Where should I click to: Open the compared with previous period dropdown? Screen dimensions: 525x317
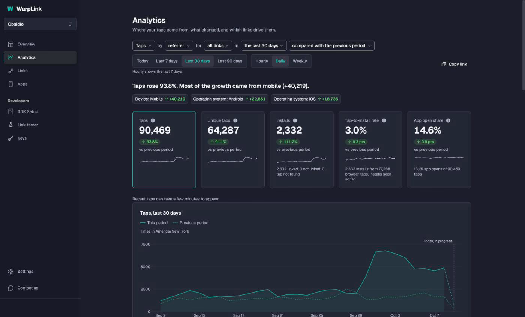coord(332,46)
